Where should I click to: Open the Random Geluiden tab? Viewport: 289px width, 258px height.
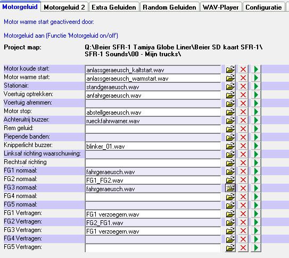click(169, 7)
